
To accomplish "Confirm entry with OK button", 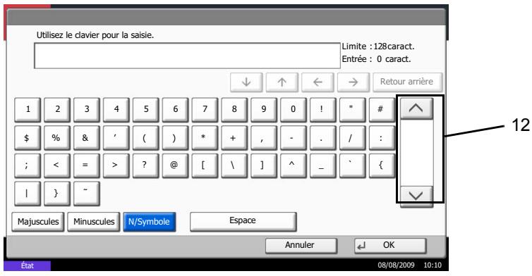I will [390, 246].
